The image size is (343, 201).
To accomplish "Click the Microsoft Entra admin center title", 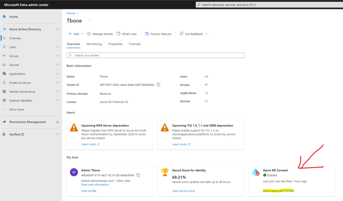I will (x=26, y=5).
